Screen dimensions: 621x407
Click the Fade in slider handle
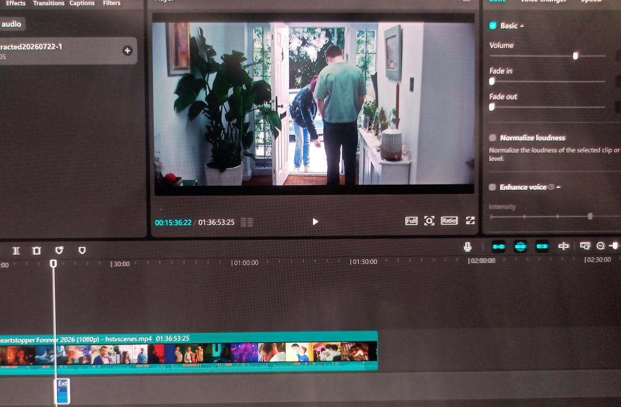click(492, 81)
